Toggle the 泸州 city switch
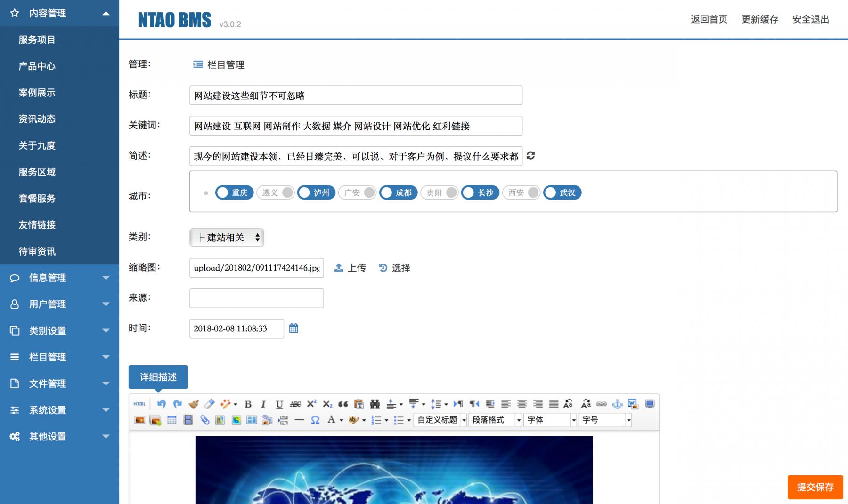 317,192
